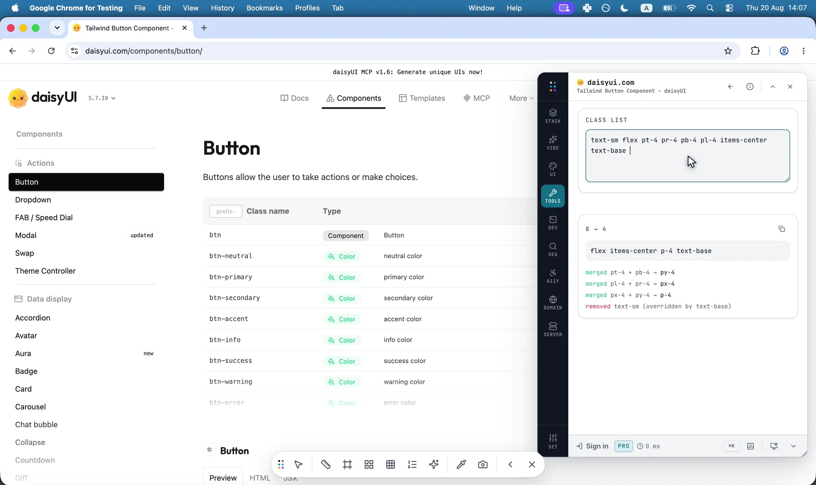The width and height of the screenshot is (816, 485).
Task: Open the SEO section of the sidebar
Action: point(552,249)
